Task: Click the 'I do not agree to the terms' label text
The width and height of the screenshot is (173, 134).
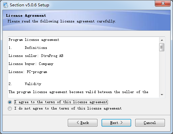Action: point(68,109)
